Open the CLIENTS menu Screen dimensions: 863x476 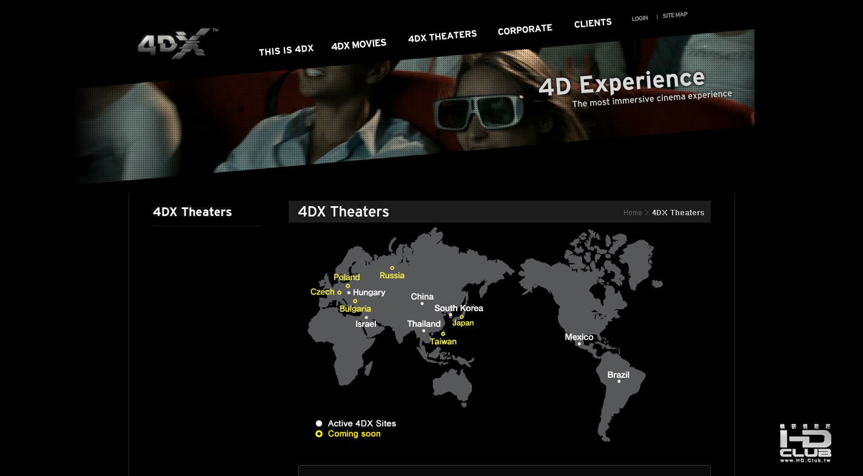coord(593,24)
